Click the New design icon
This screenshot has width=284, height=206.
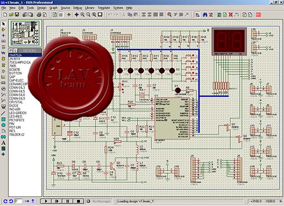[x=5, y=14]
